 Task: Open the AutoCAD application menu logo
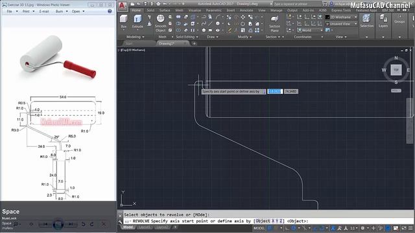tap(123, 6)
